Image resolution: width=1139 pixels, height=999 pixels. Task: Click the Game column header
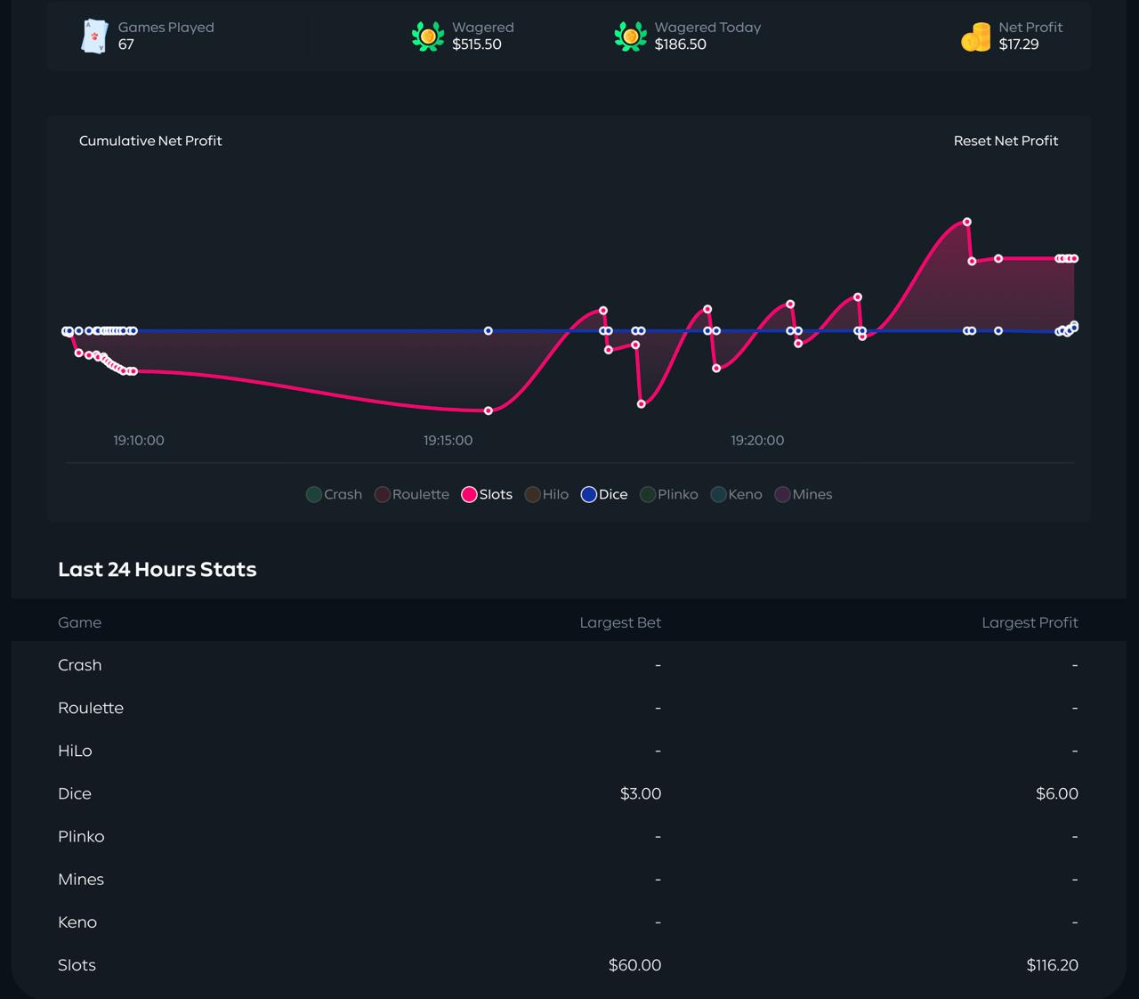tap(79, 622)
